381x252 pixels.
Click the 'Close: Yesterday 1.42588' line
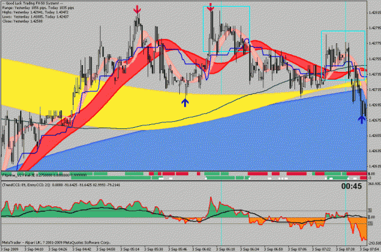[23, 21]
